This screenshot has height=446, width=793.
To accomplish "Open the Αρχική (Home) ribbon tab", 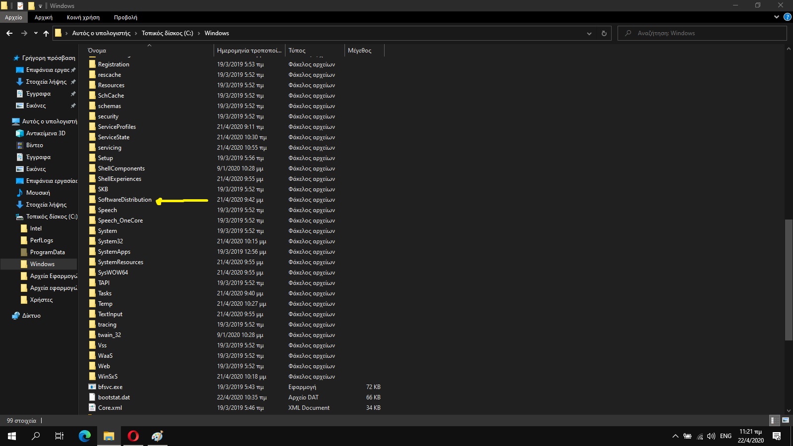I will pos(44,17).
